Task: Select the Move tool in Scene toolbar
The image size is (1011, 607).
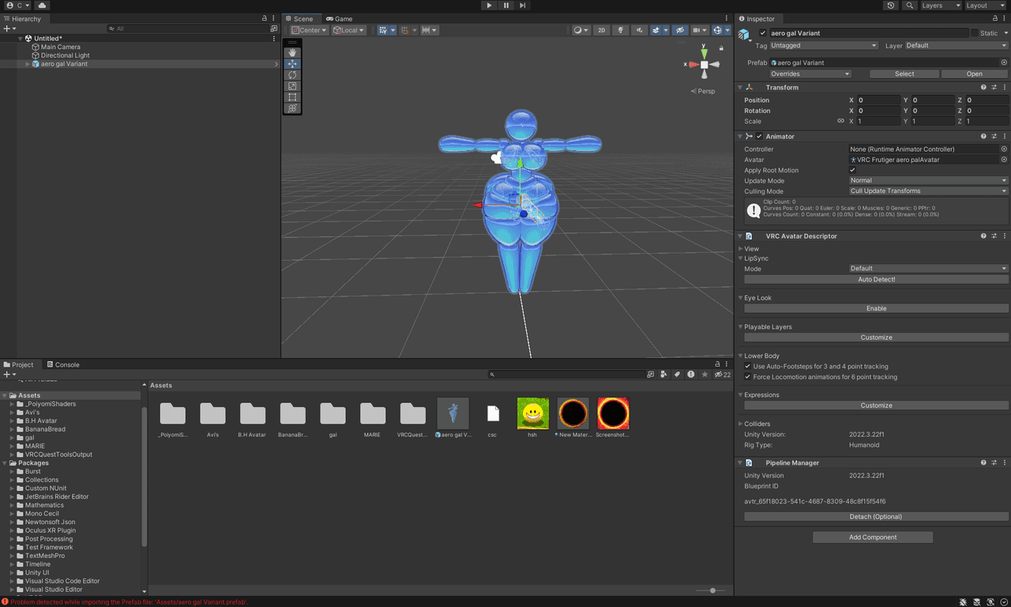Action: tap(292, 64)
